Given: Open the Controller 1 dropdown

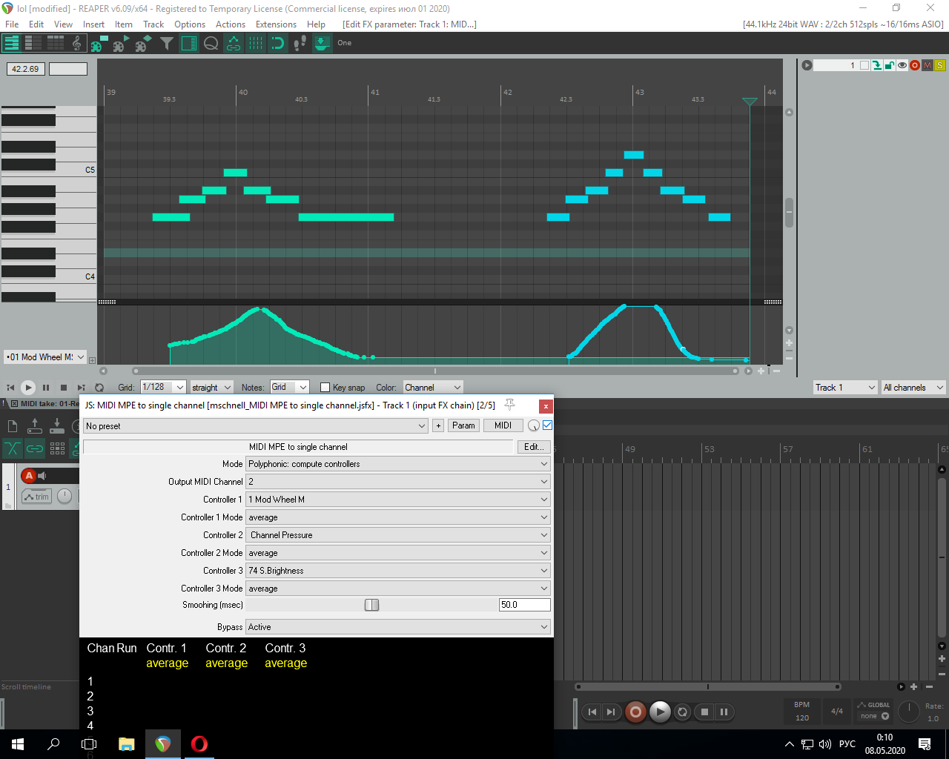Looking at the screenshot, I should (398, 500).
